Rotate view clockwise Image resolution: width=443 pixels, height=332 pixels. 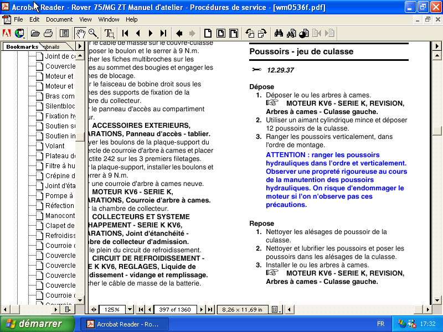[x=262, y=33]
